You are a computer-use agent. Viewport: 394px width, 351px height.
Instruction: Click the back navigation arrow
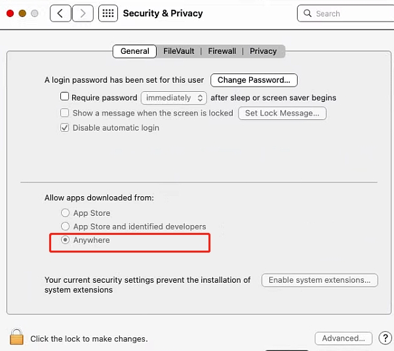[60, 13]
